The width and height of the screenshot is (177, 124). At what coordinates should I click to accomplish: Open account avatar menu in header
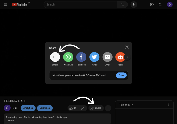(170, 4)
